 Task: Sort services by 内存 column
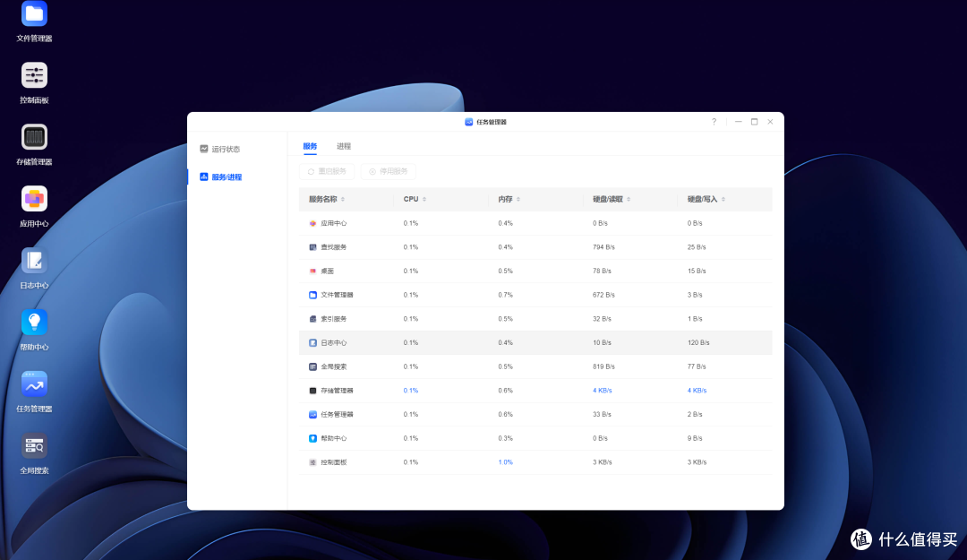pos(509,199)
